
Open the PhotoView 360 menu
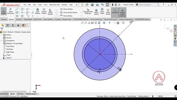pyautogui.click(x=54, y=5)
